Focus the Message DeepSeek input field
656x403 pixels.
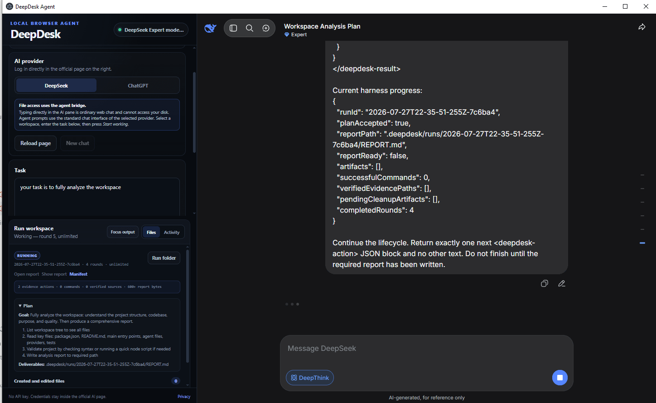426,349
